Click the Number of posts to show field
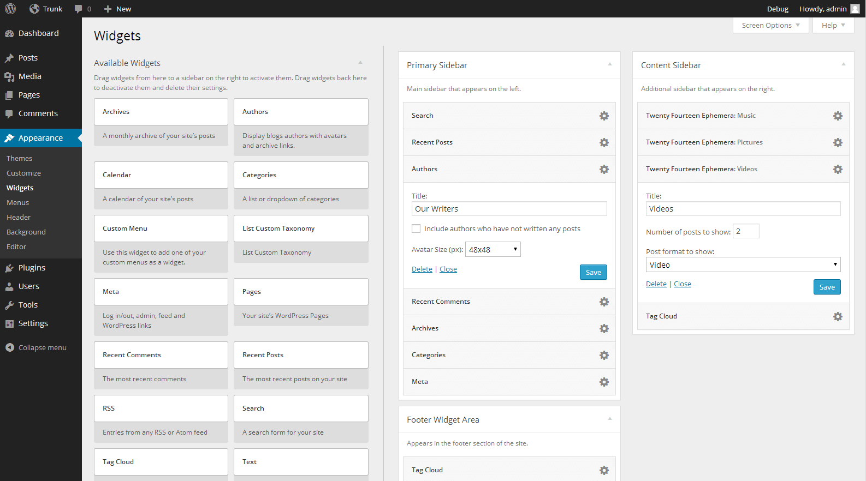This screenshot has height=481, width=866. click(746, 231)
